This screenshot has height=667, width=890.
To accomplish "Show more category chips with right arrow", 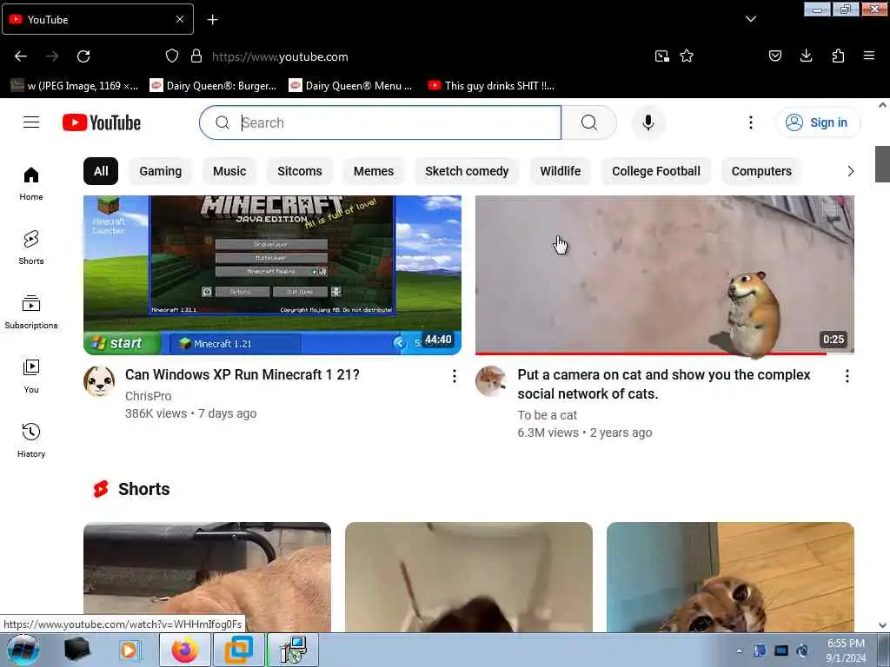I will (x=850, y=171).
